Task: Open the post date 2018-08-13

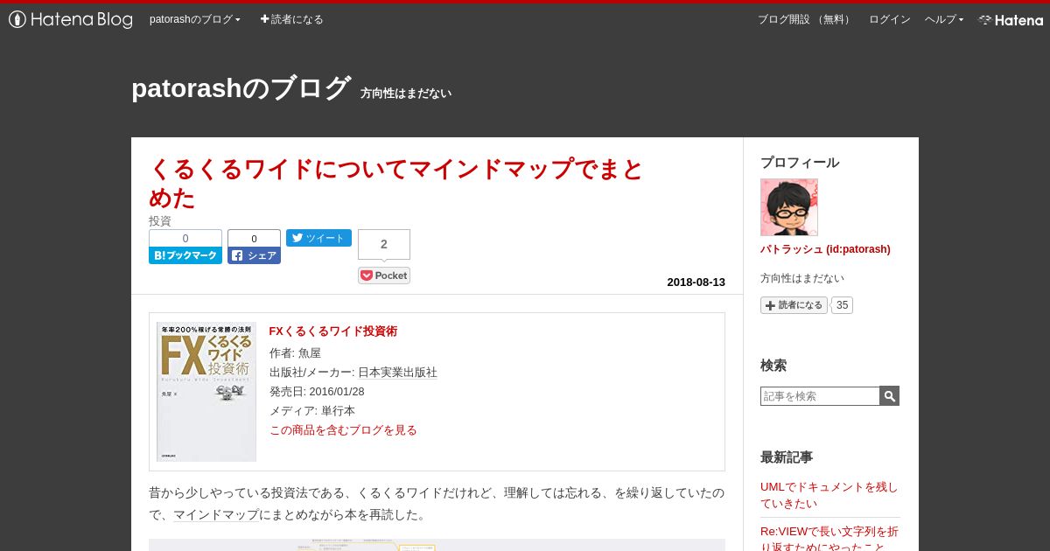Action: coord(696,282)
